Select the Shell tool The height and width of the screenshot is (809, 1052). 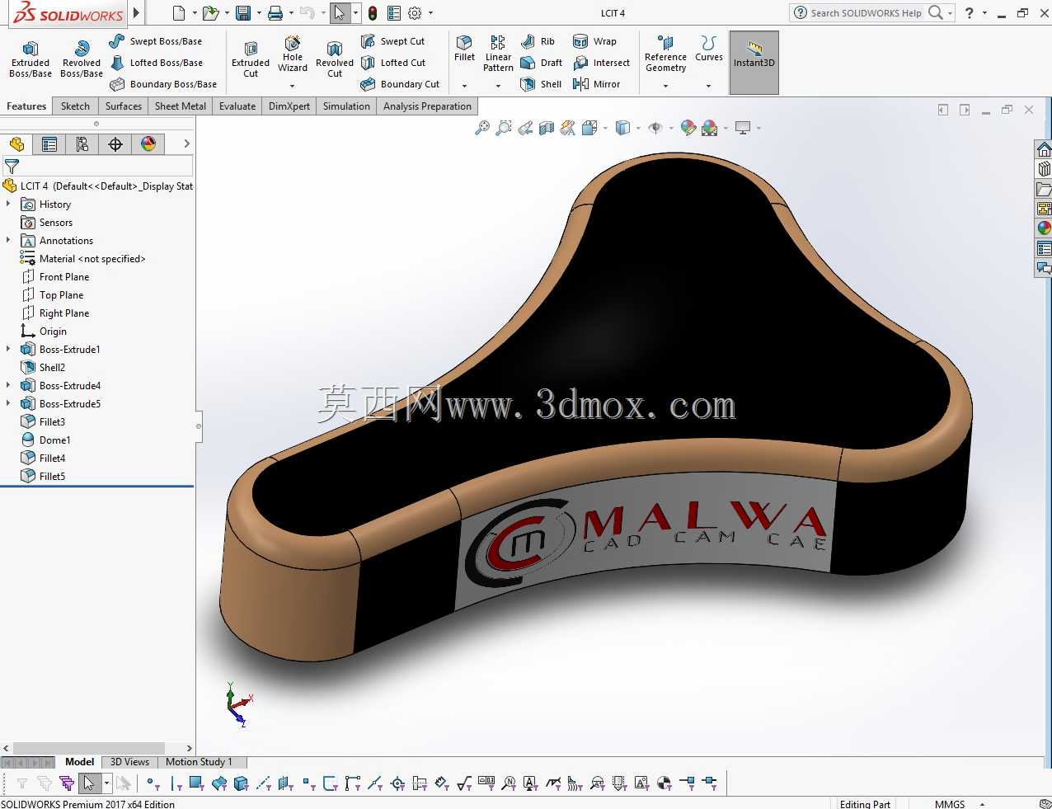541,84
